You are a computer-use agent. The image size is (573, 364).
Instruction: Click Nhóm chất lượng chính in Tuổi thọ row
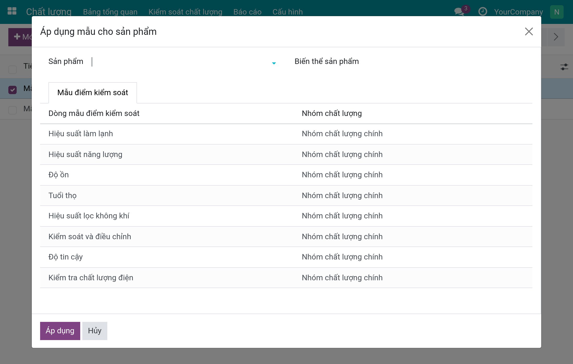(x=342, y=196)
